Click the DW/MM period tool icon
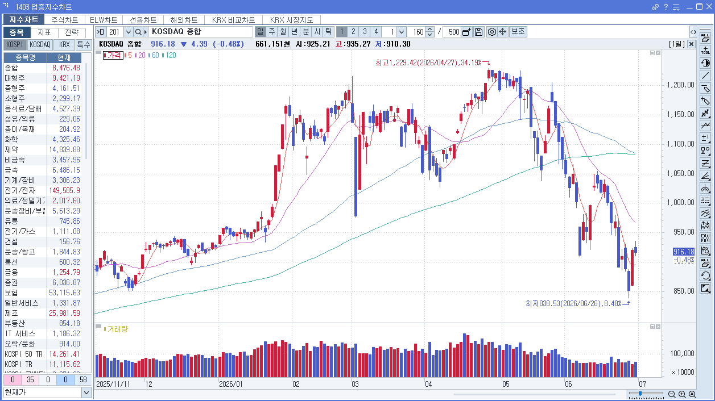The height and width of the screenshot is (401, 715). 705,238
